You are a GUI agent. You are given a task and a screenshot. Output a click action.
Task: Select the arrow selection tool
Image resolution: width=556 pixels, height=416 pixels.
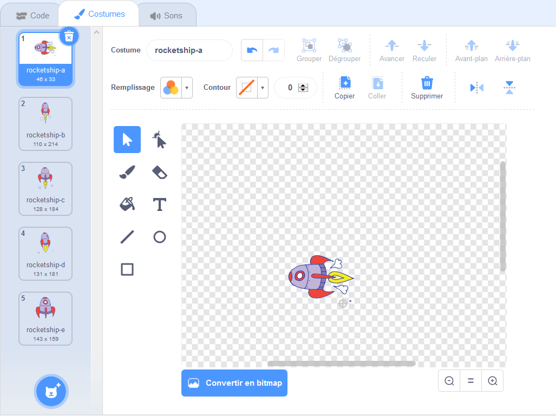point(127,140)
